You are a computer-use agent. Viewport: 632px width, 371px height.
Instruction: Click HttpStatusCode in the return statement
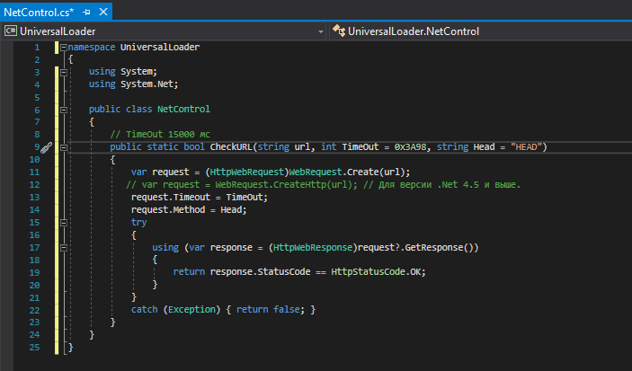370,271
